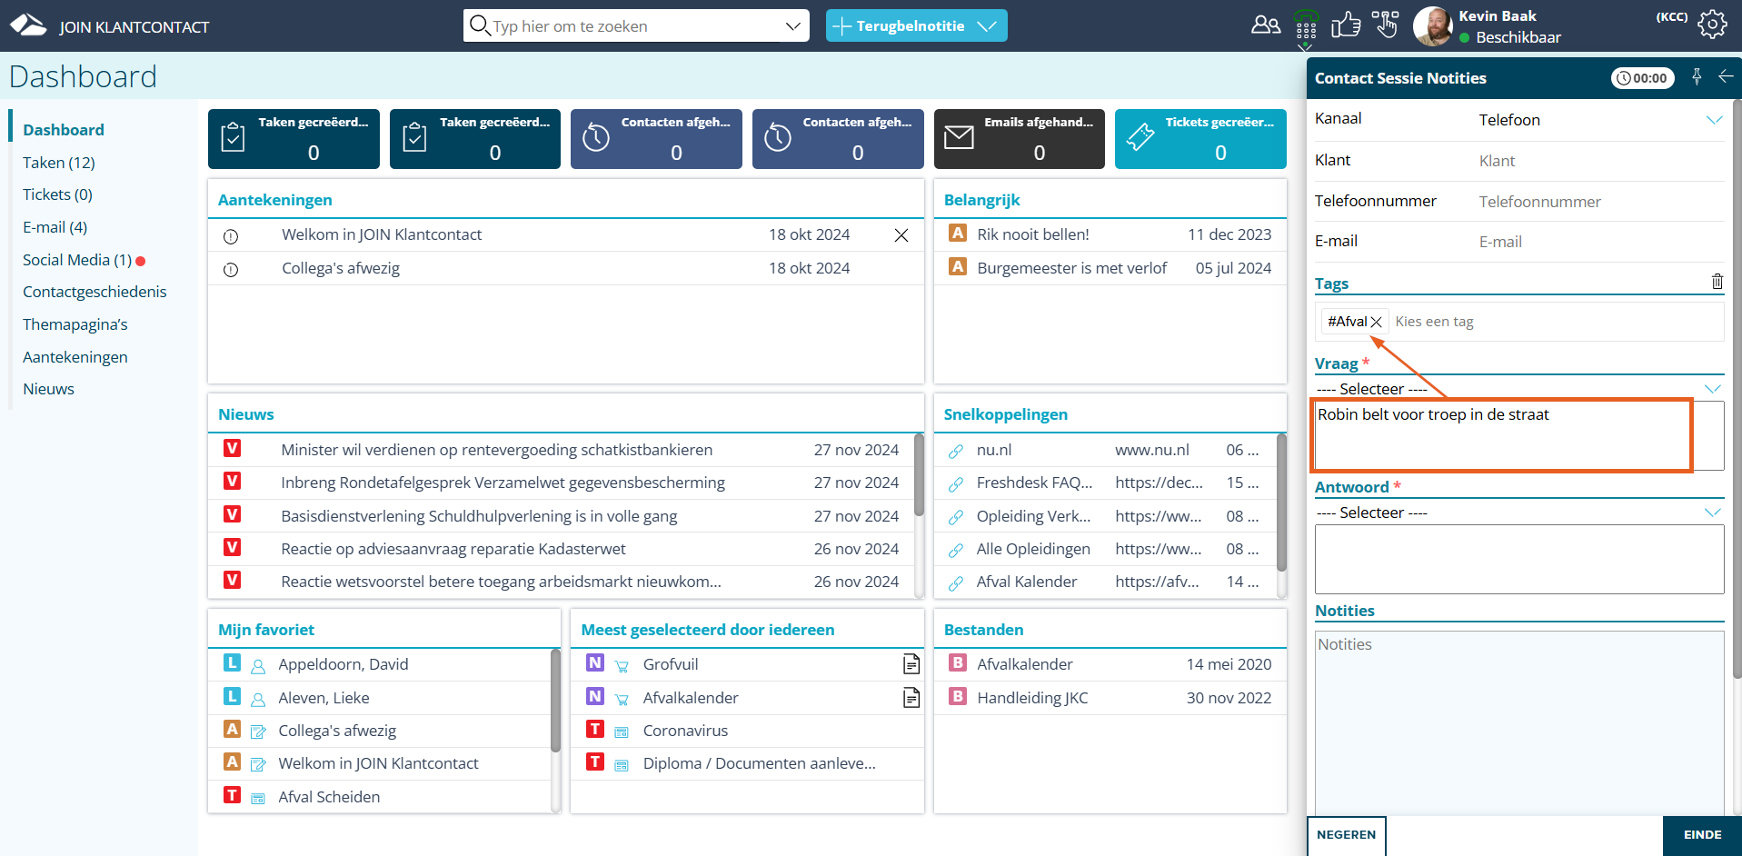Click the T icon beside Coronavirus
Viewport: 1742px width, 856px height.
[595, 729]
